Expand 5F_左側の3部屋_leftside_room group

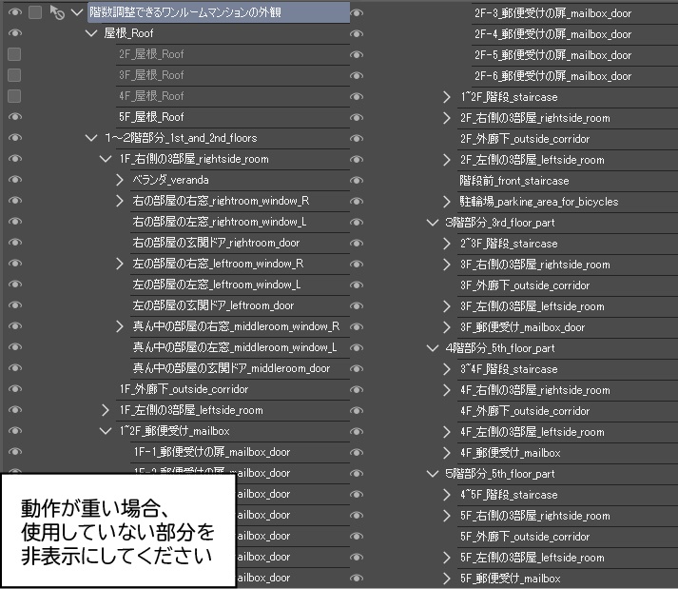(x=447, y=558)
